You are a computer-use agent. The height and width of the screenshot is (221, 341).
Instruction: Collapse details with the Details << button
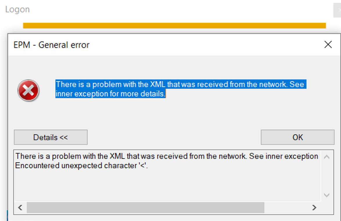click(x=51, y=137)
